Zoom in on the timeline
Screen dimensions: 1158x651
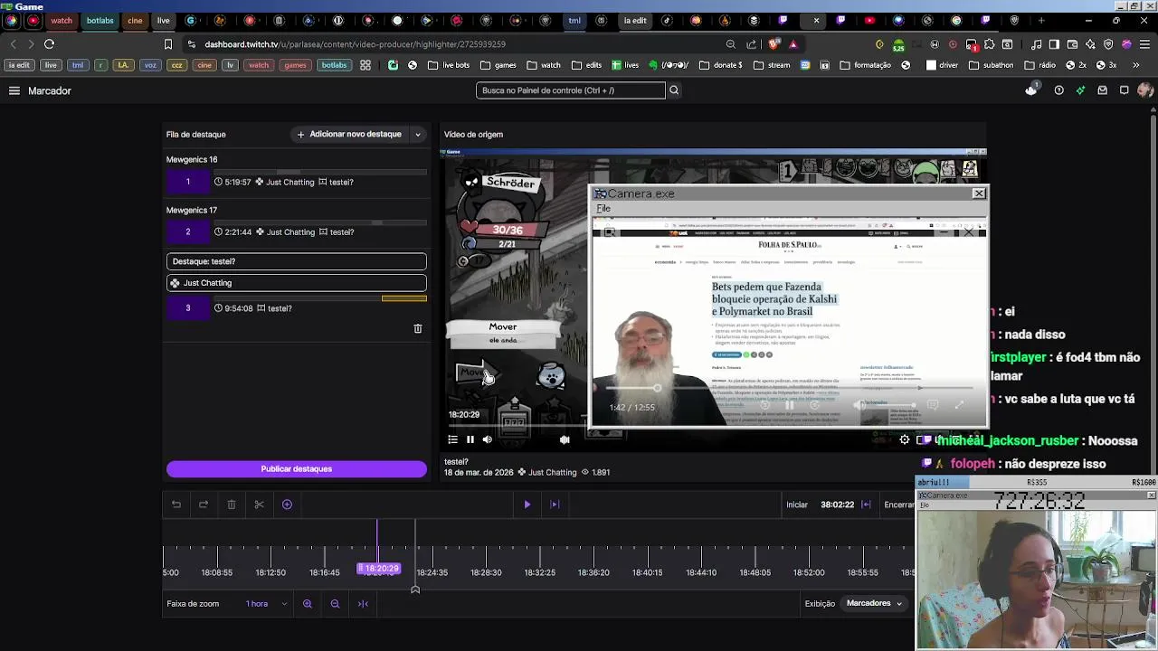(308, 604)
